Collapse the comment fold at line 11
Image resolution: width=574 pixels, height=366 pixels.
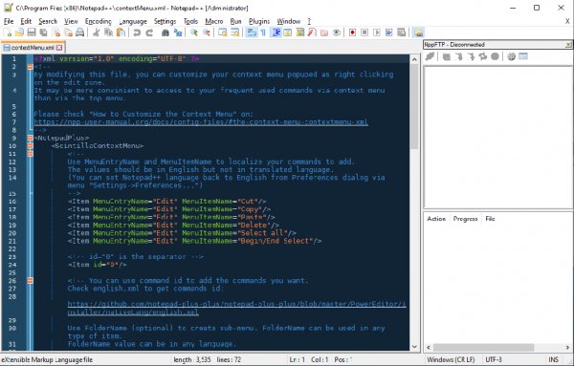tap(30, 154)
